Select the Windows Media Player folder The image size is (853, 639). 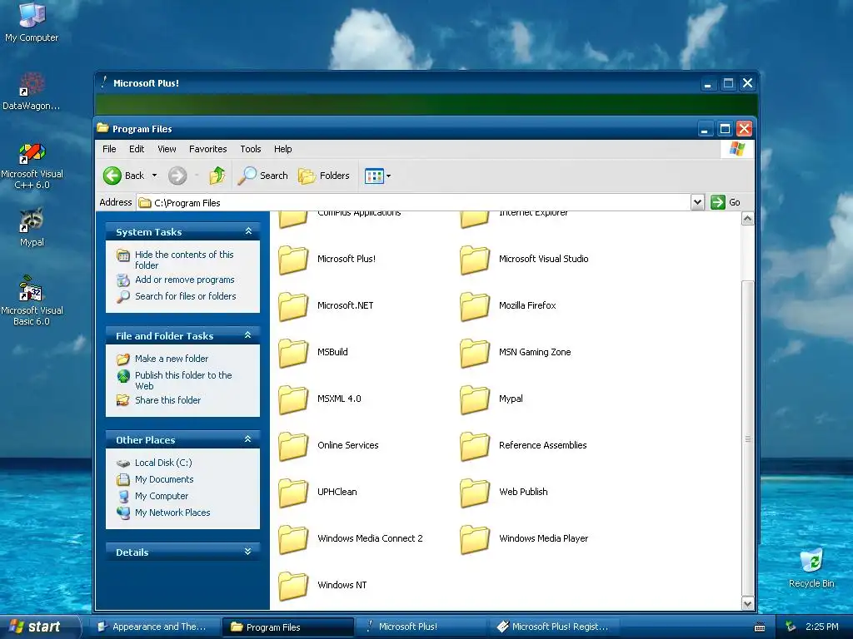(525, 539)
